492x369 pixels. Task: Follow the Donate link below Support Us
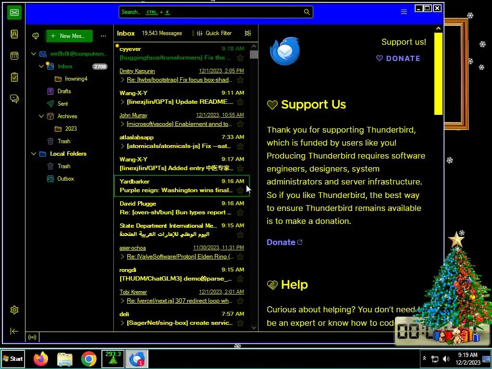(x=284, y=242)
